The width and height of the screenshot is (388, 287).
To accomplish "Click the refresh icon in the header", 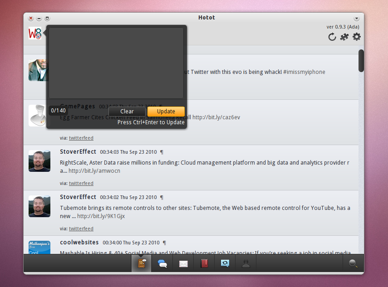I will 332,37.
